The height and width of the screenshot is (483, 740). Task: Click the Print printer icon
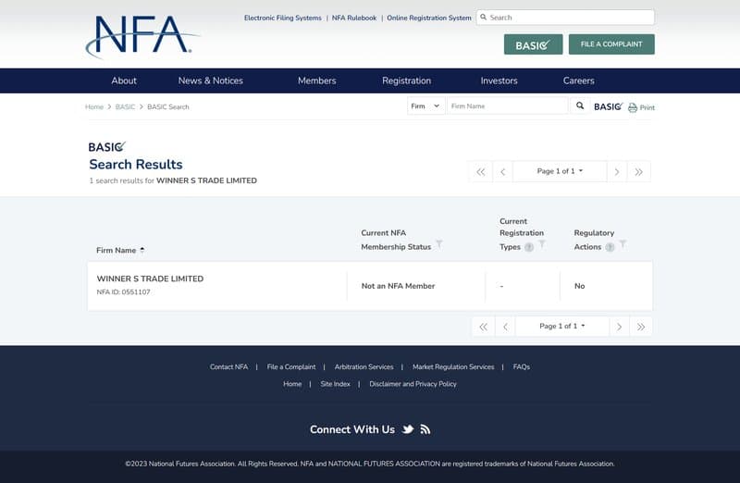(633, 107)
